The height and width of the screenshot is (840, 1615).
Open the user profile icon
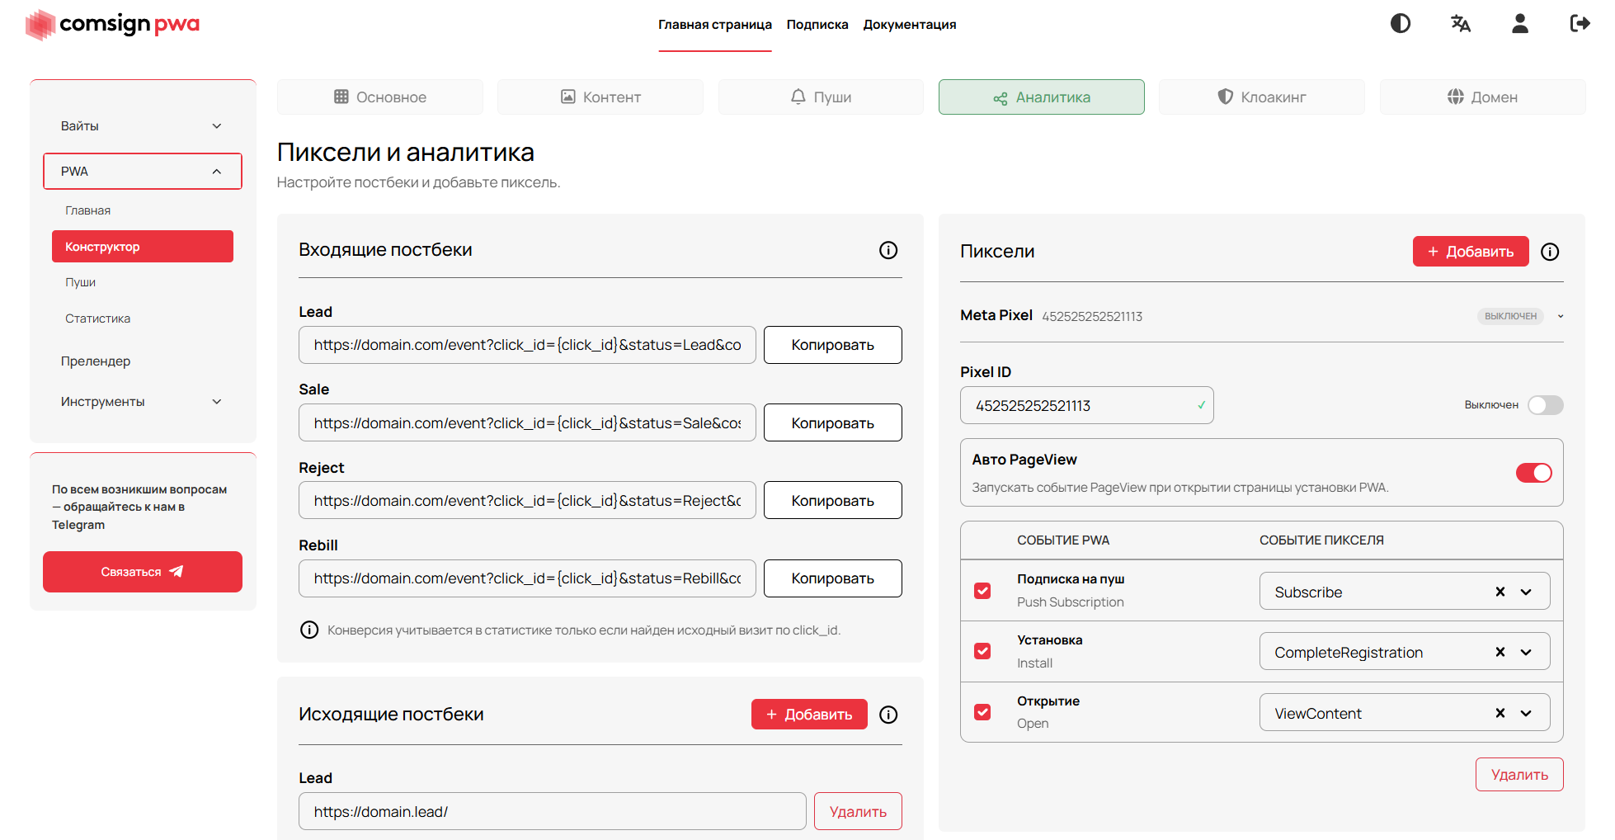[1520, 23]
